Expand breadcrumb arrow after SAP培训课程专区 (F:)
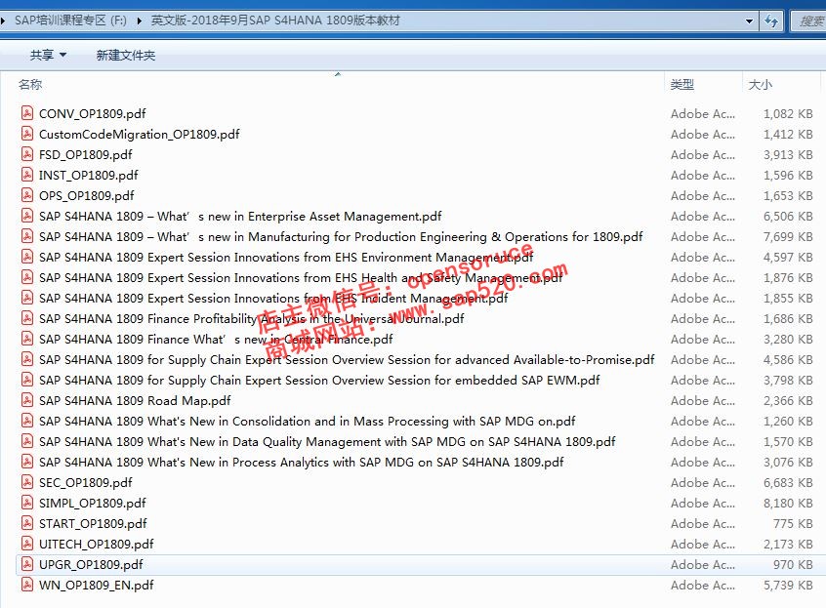The image size is (826, 608). point(139,21)
